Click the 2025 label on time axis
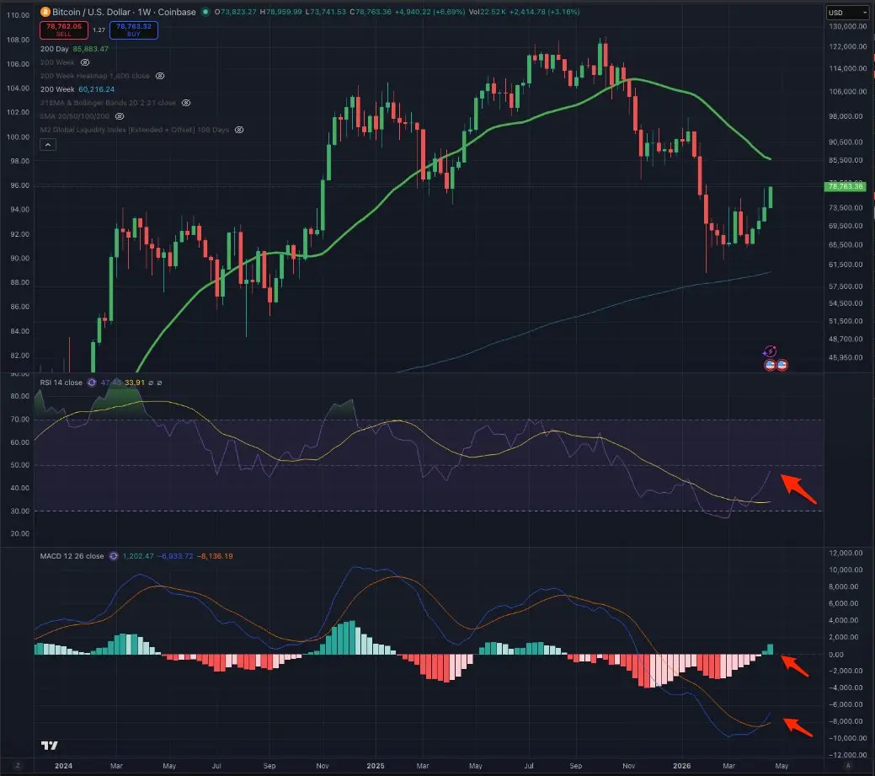This screenshot has width=875, height=776. pyautogui.click(x=376, y=766)
